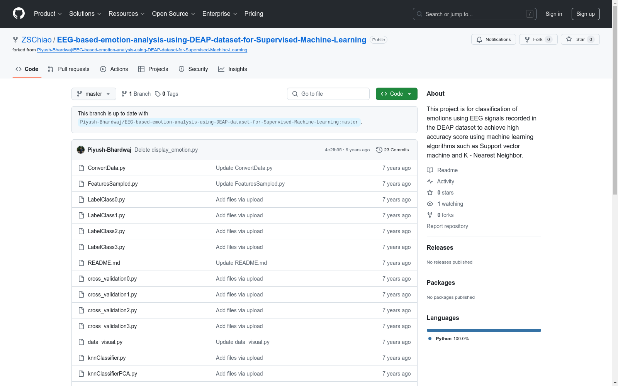The width and height of the screenshot is (618, 386).
Task: Star this repository
Action: coord(580,39)
